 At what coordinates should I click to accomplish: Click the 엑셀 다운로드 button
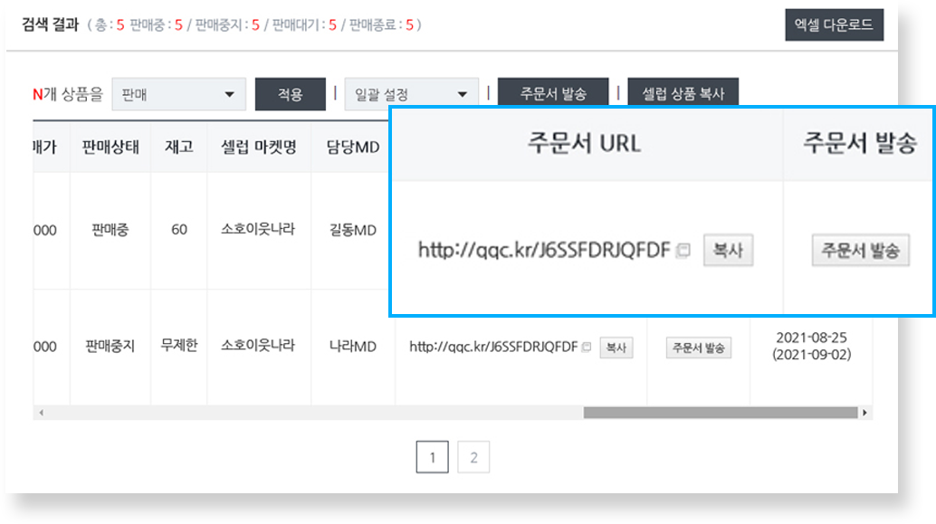(x=835, y=25)
